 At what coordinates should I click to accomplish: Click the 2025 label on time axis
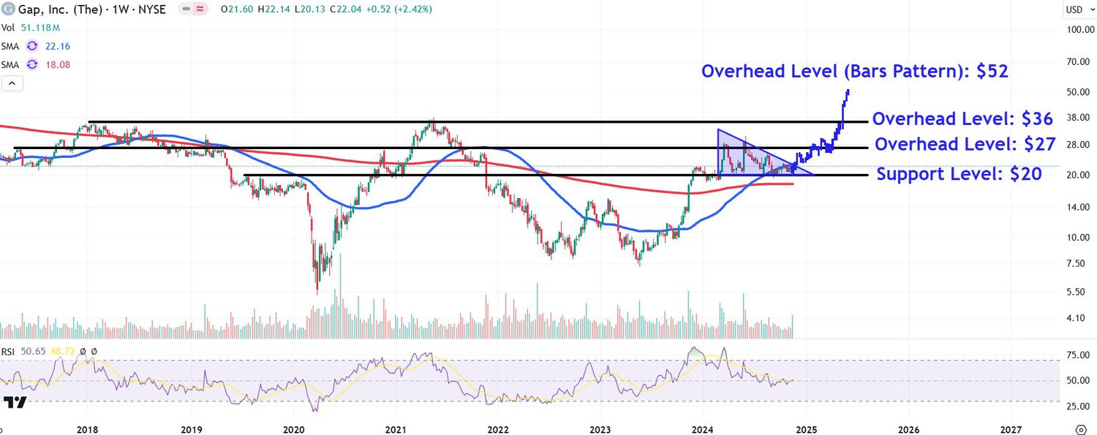[x=807, y=429]
